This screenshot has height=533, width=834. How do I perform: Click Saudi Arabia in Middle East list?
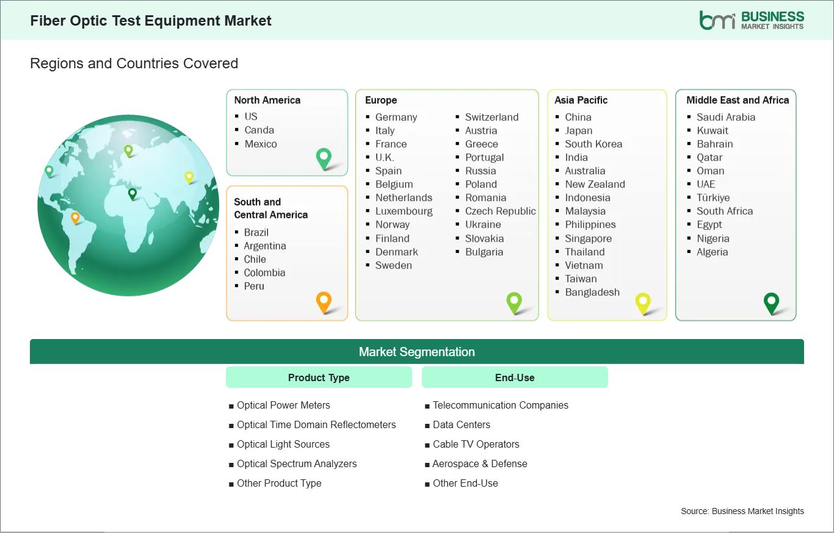coord(725,117)
